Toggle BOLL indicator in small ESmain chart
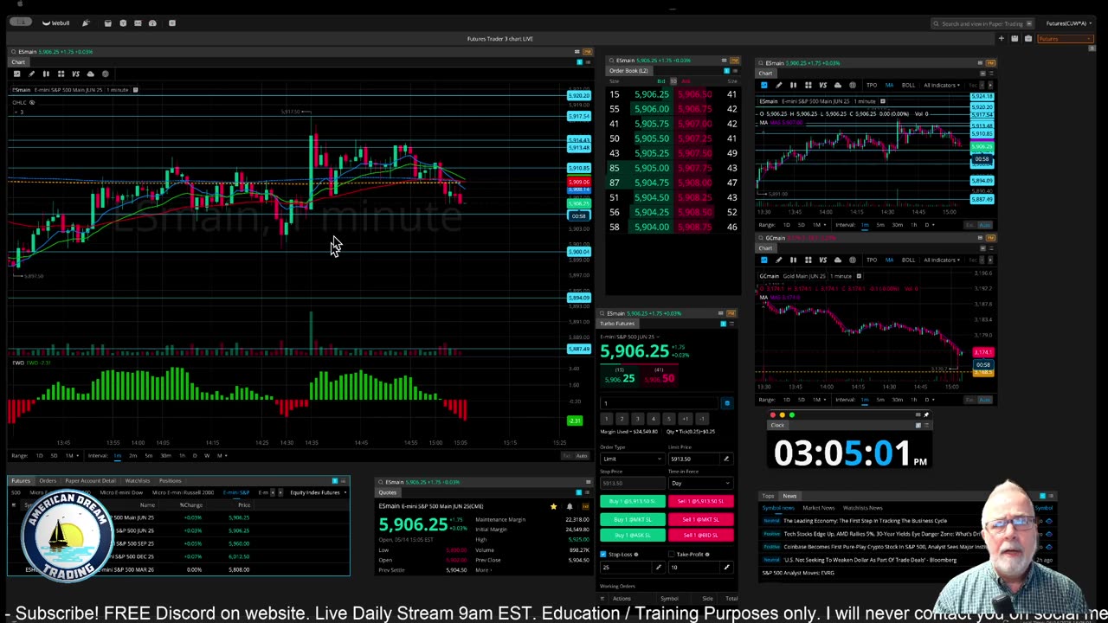The image size is (1108, 623). (x=908, y=85)
